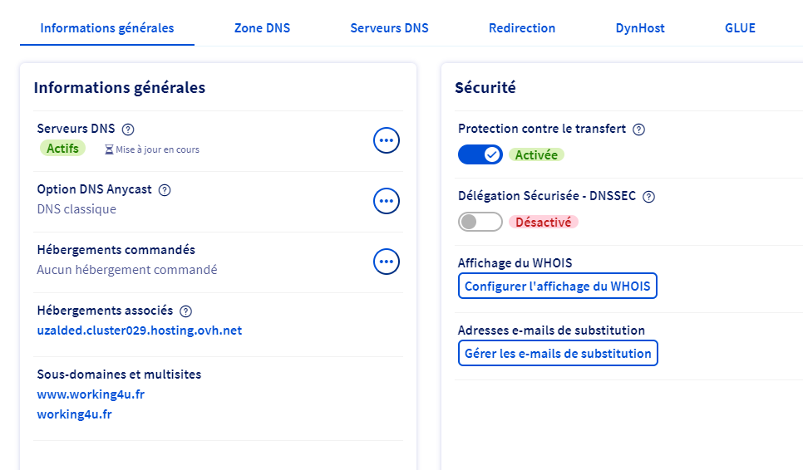Click the help icon next to Serveurs DNS
Screen dimensions: 803x470
(x=128, y=130)
